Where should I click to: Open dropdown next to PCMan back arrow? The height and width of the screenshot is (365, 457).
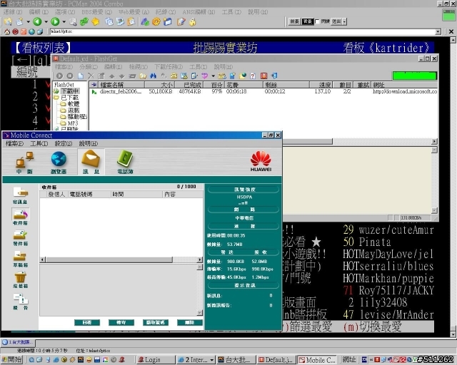coord(46,22)
